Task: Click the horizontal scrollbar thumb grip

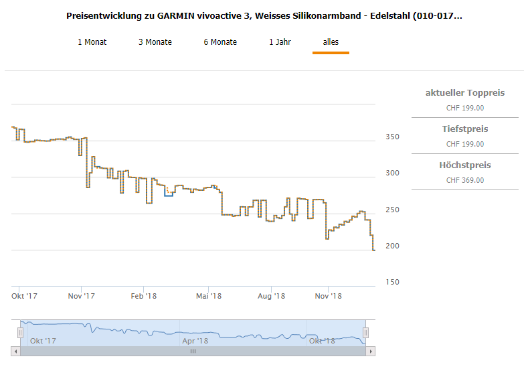Action: click(193, 352)
